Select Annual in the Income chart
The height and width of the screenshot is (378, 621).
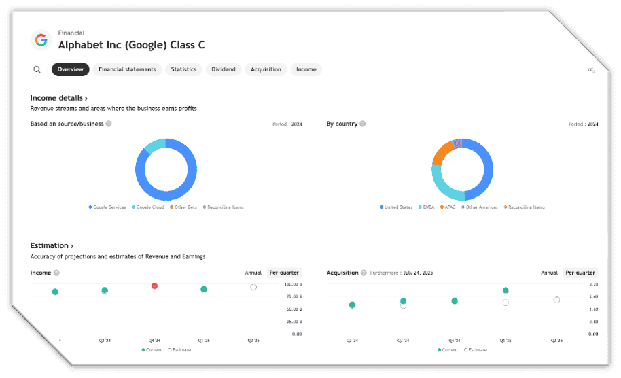[253, 273]
